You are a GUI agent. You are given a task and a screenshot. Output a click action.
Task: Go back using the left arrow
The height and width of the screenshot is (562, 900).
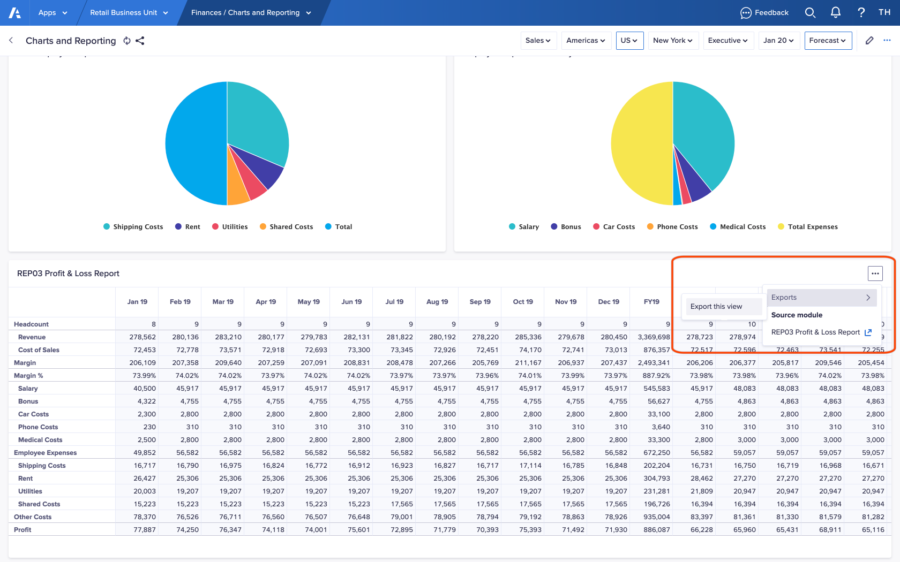point(11,40)
